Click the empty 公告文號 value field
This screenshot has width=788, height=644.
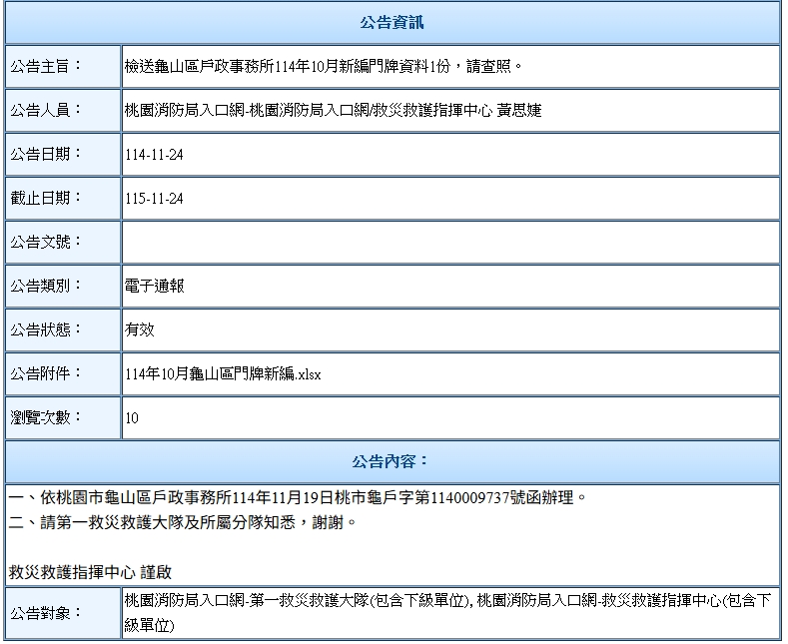click(x=449, y=243)
